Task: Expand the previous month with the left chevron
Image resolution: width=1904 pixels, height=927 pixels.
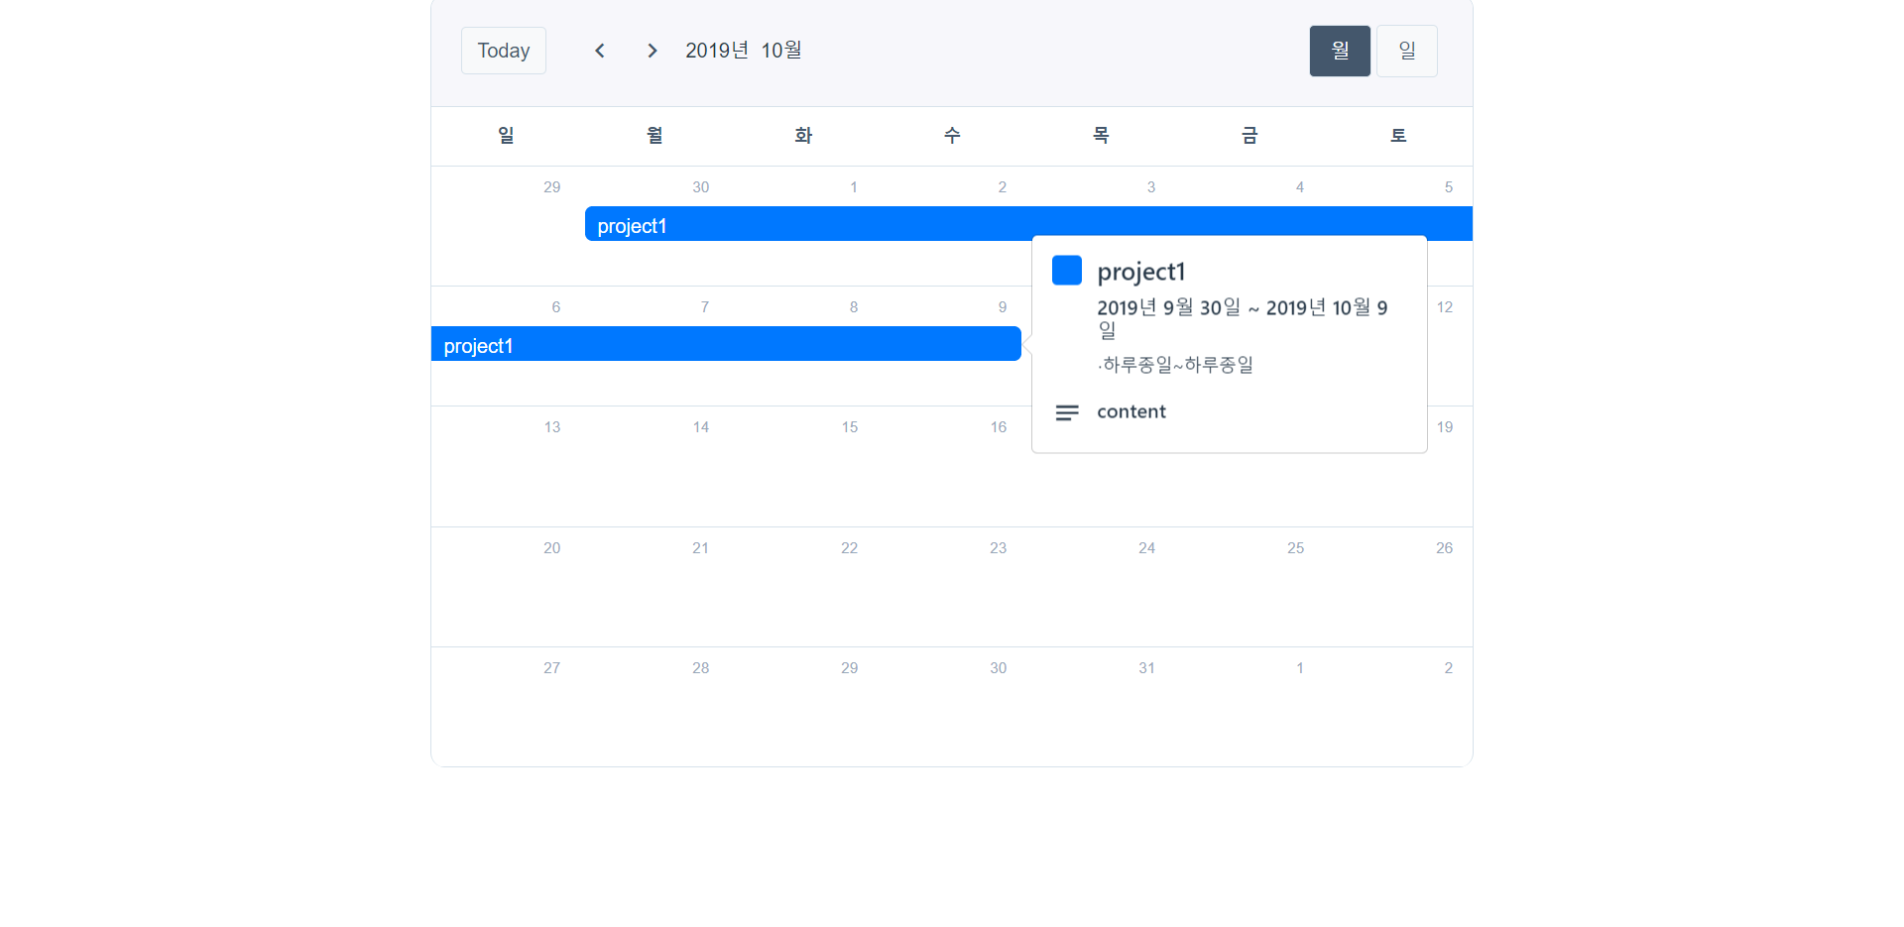Action: tap(599, 50)
